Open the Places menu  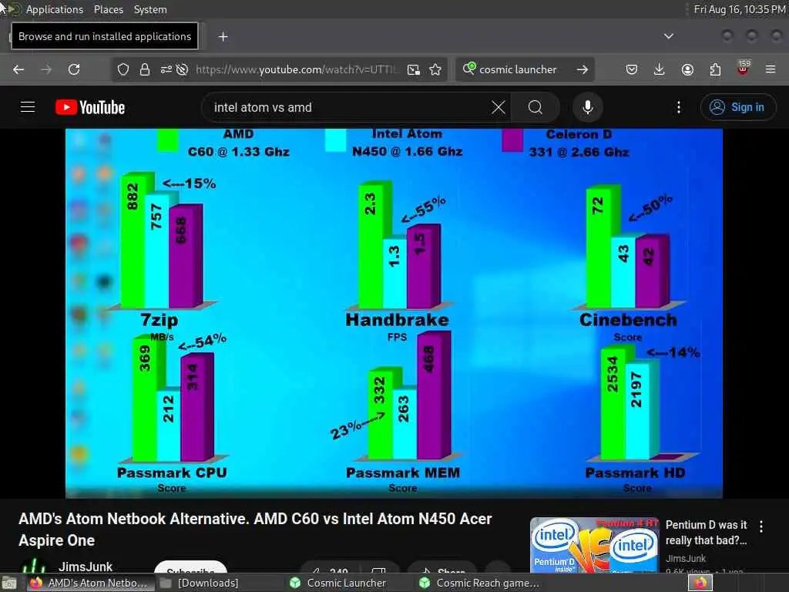coord(108,9)
